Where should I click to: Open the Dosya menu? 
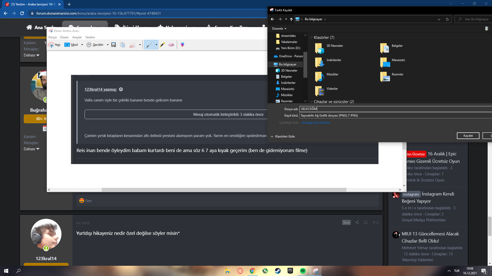53,37
